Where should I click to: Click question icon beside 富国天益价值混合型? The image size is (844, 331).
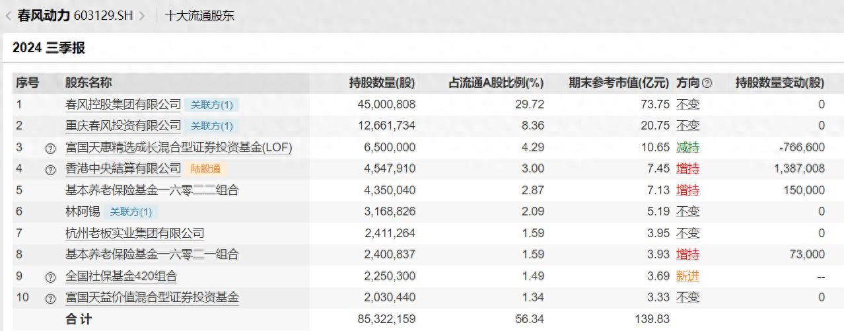pyautogui.click(x=50, y=298)
